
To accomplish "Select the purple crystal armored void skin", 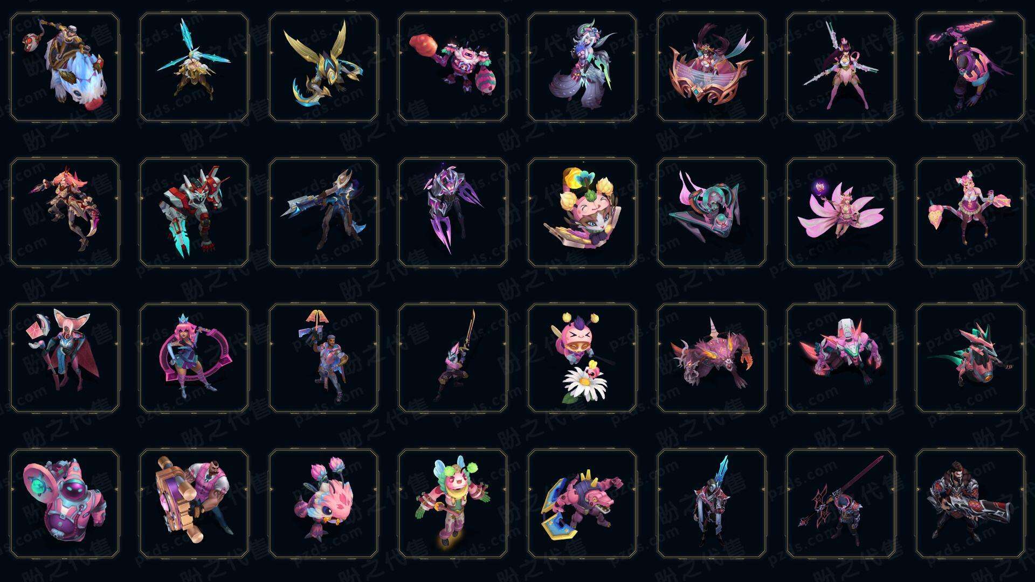I will [453, 212].
